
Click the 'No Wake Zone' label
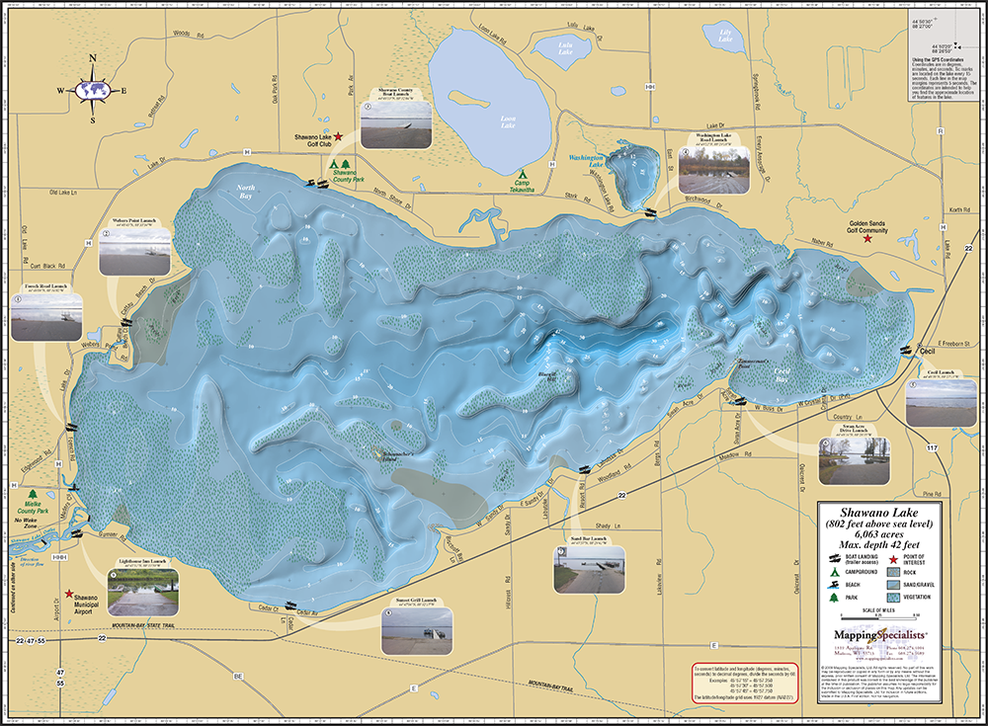(26, 524)
